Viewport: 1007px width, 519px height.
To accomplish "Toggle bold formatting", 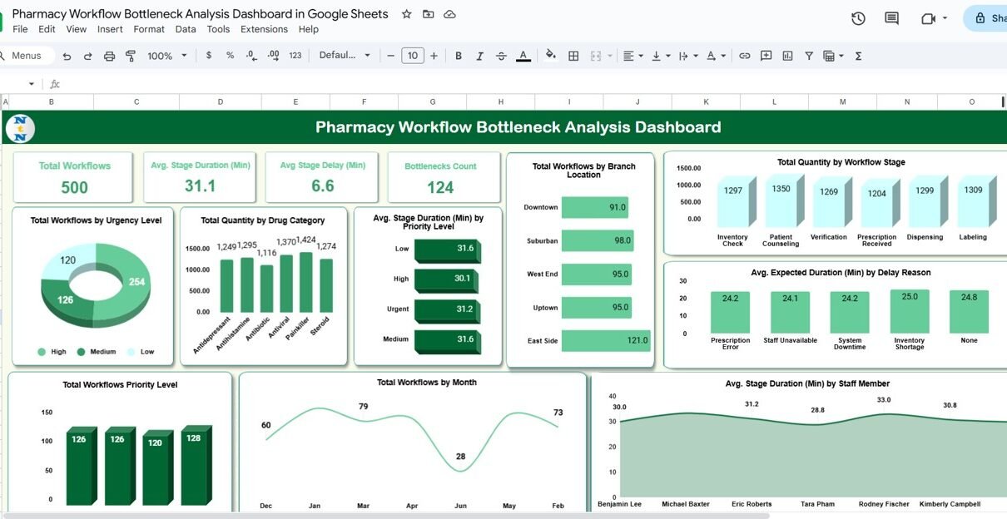I will [x=458, y=56].
